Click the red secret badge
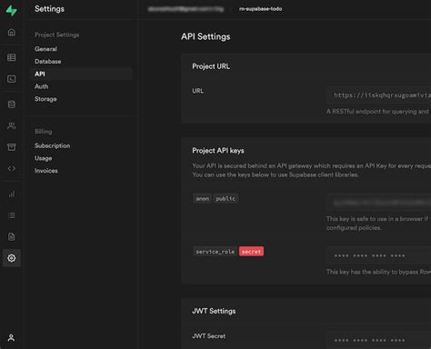The height and width of the screenshot is (349, 431). tap(251, 252)
